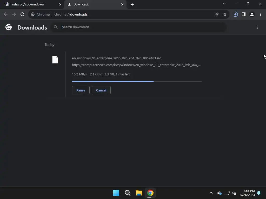Viewport: 266px width, 199px height.
Task: Click the download speed status text
Action: coord(101,74)
